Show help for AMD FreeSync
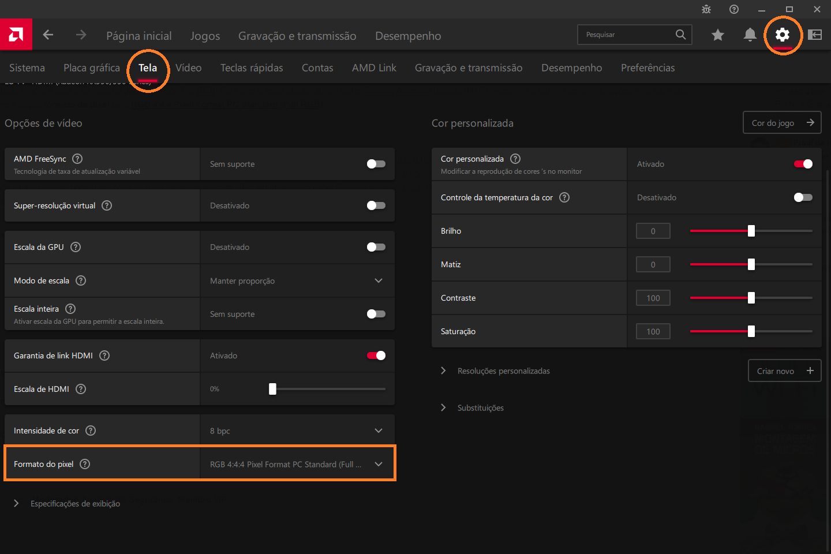 pyautogui.click(x=77, y=159)
